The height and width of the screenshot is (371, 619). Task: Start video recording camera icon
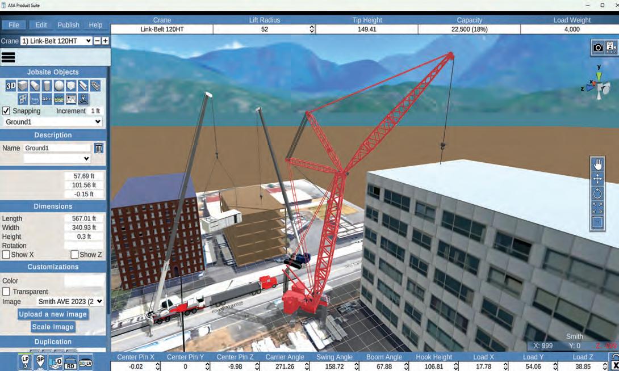pyautogui.click(x=611, y=47)
